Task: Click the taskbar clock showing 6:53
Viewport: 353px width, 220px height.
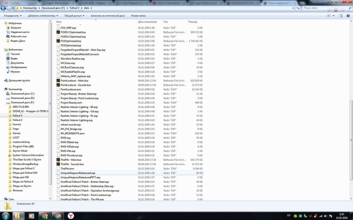Action: tap(342, 214)
